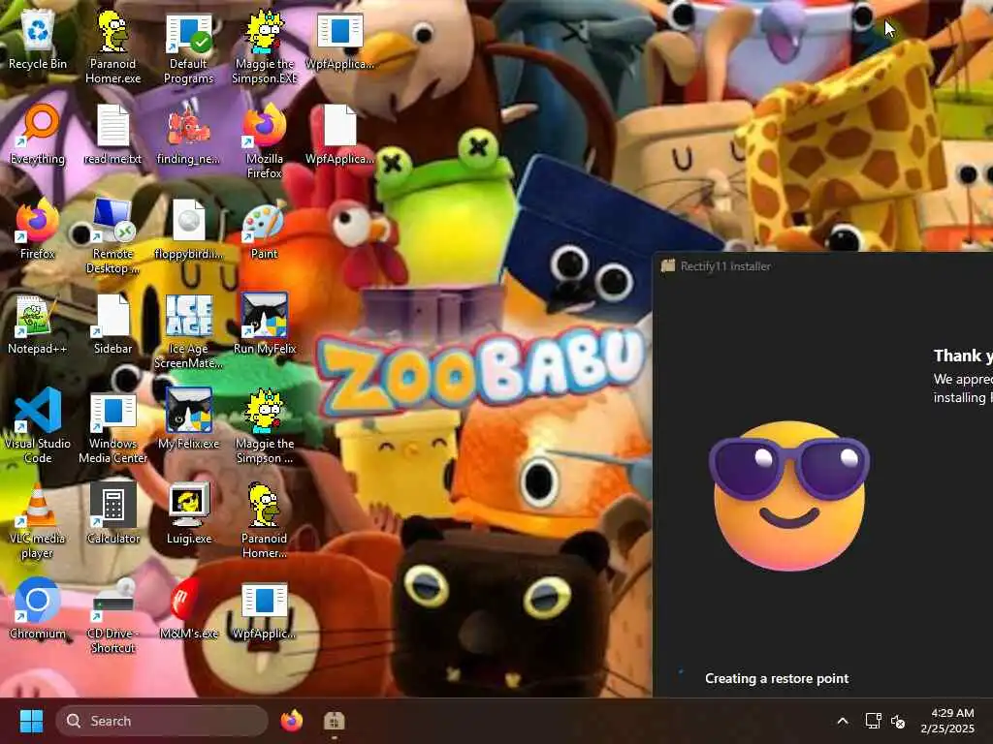Viewport: 993px width, 744px height.
Task: Select the Maggie the Simpson icon beside My Felix.exe
Action: click(264, 426)
